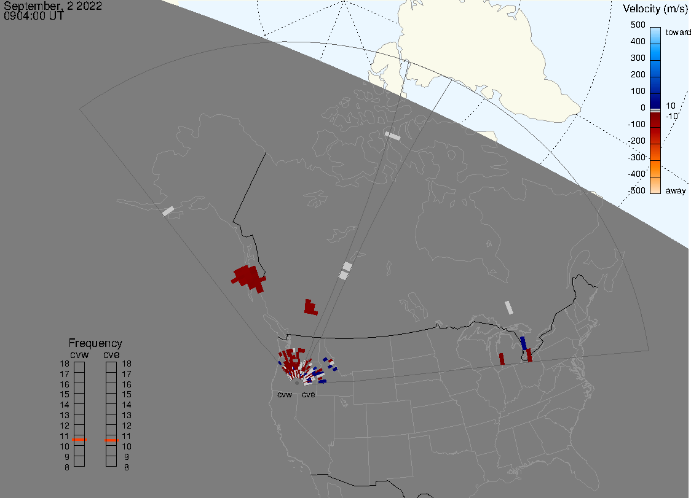
Task: Click the red frequency marker in cvw bar
Action: click(79, 440)
